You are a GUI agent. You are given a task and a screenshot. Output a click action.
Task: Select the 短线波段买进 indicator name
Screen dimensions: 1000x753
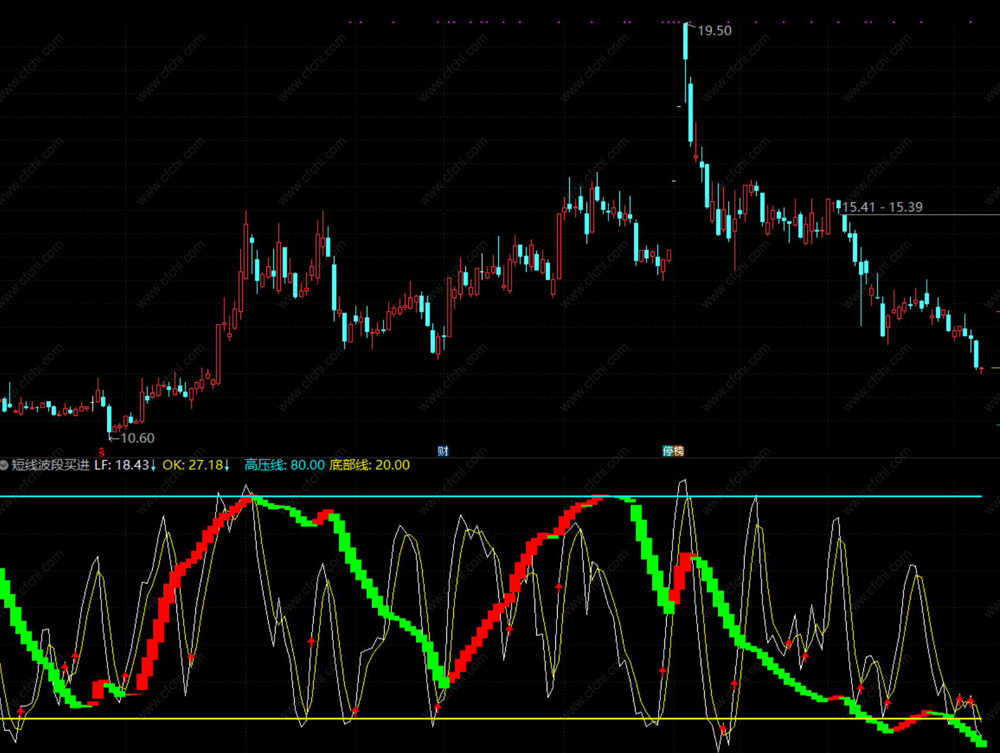51,465
